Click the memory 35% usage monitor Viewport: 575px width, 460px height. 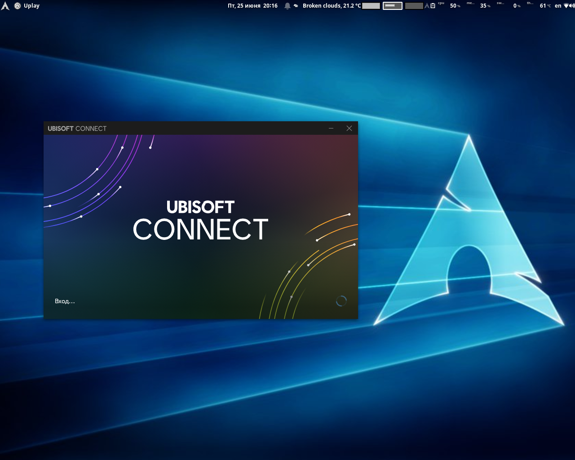pos(479,6)
